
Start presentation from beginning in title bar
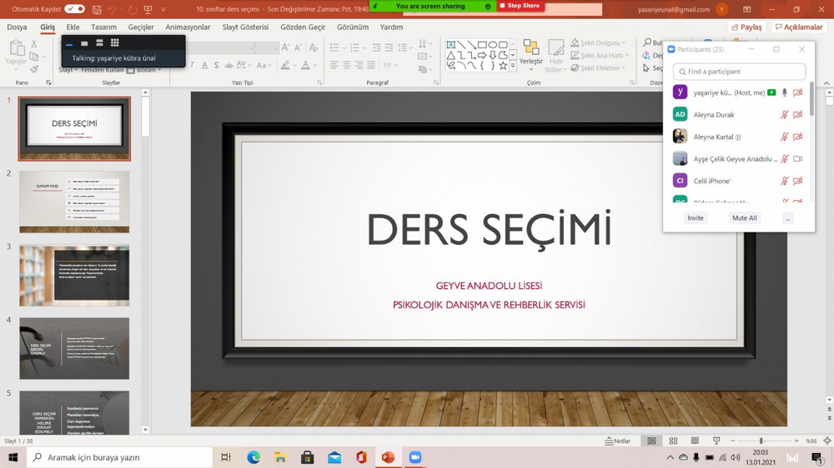pos(148,9)
